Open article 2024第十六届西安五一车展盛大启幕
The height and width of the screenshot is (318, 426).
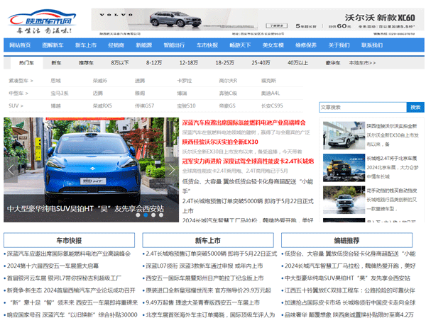(x=53, y=266)
